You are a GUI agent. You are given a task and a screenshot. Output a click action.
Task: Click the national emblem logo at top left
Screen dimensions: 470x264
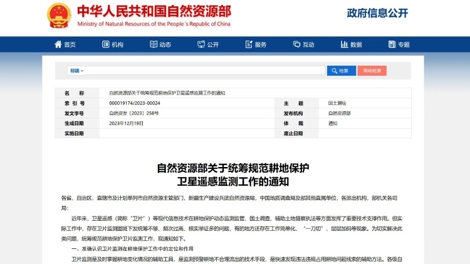pyautogui.click(x=59, y=16)
